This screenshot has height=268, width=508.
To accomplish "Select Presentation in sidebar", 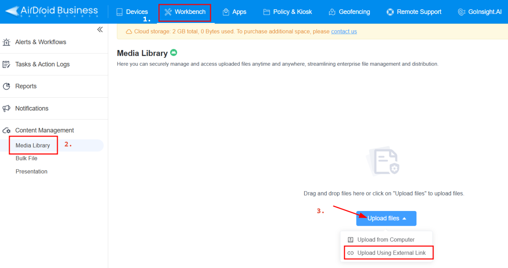I will (x=32, y=172).
